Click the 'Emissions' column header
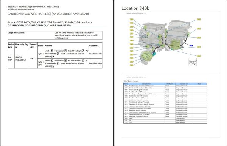 pos(11,46)
